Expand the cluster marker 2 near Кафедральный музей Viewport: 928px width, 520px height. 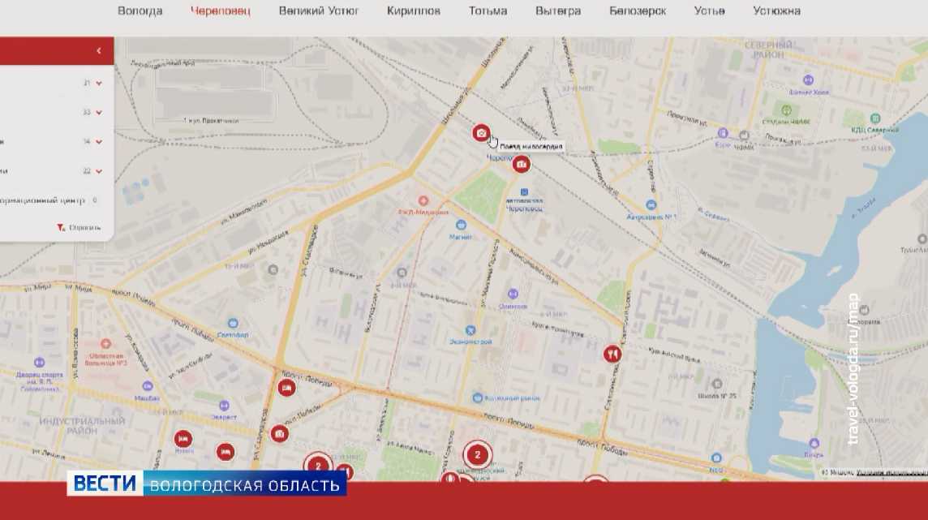click(477, 455)
